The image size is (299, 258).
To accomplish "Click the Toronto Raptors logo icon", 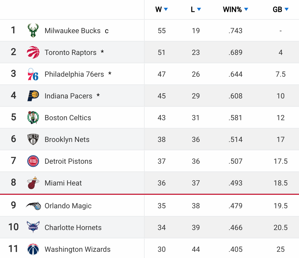I will tap(33, 52).
